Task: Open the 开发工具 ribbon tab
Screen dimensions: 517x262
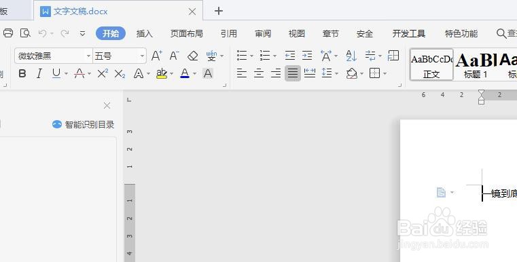Action: (408, 34)
